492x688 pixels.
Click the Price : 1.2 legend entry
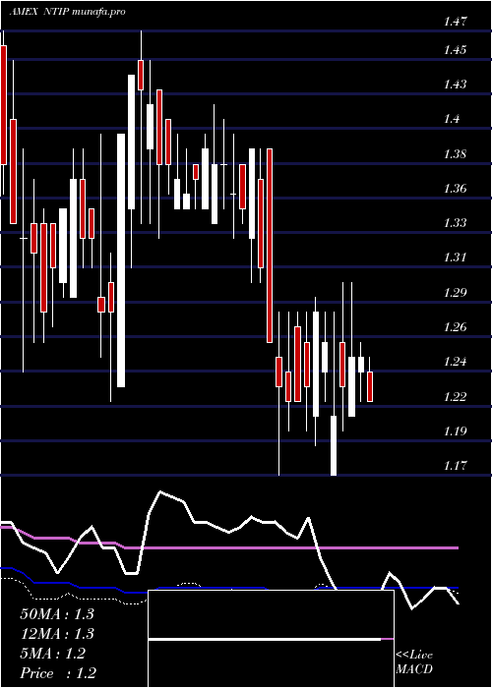click(x=58, y=673)
